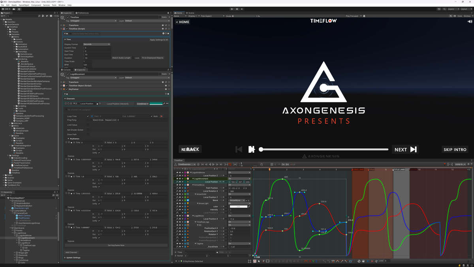Open the Tag dropdown of the Timeflow object

[93, 21]
